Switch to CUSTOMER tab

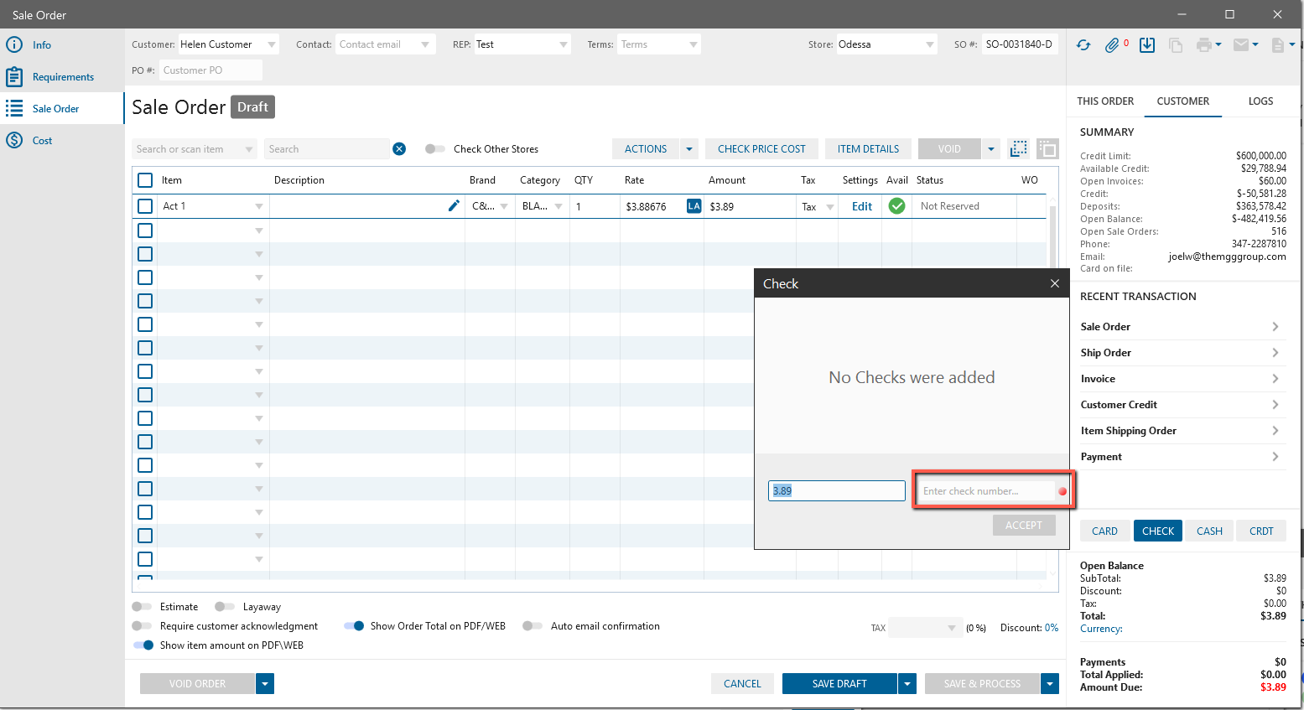tap(1183, 101)
